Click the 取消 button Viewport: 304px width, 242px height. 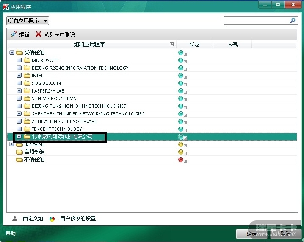[285, 234]
